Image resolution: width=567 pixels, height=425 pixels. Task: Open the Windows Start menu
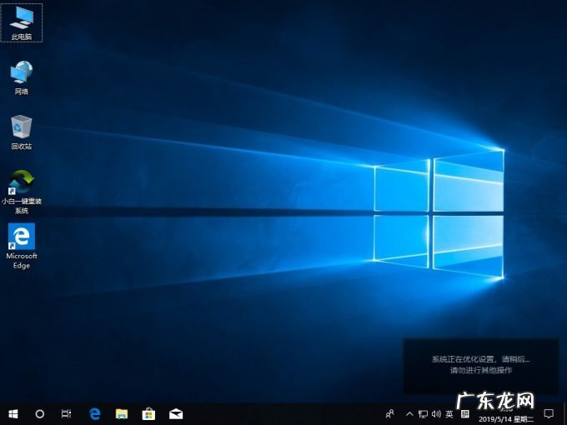pyautogui.click(x=13, y=413)
